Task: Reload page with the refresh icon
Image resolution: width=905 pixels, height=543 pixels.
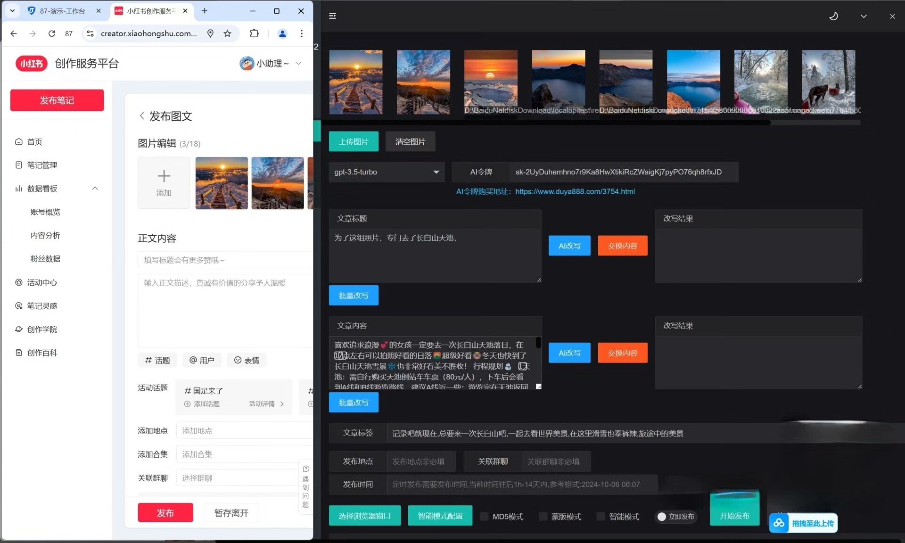Action: [x=52, y=33]
